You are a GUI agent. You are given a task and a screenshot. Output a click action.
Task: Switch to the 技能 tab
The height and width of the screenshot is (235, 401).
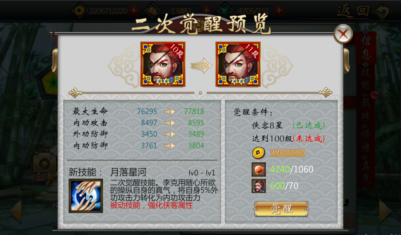[366, 78]
